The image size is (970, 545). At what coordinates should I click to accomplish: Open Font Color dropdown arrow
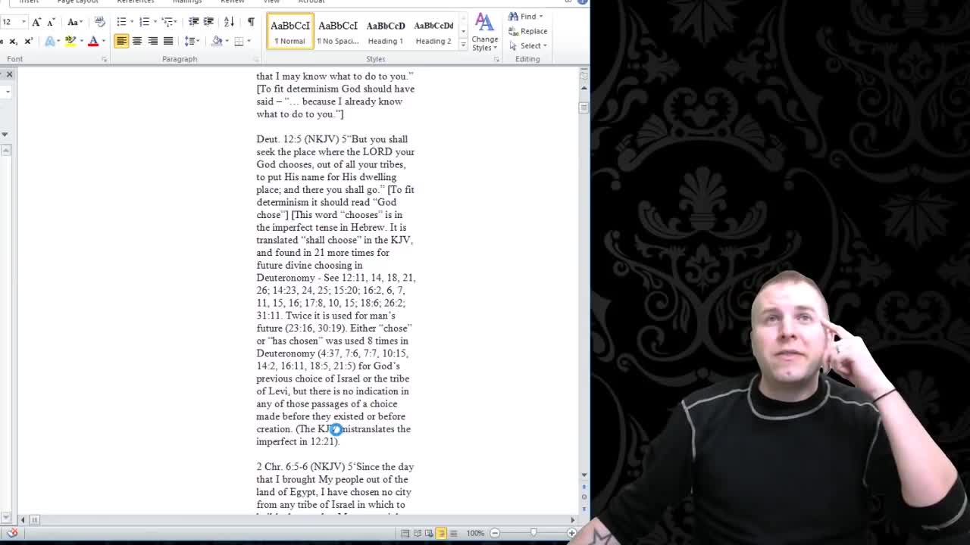[x=103, y=41]
